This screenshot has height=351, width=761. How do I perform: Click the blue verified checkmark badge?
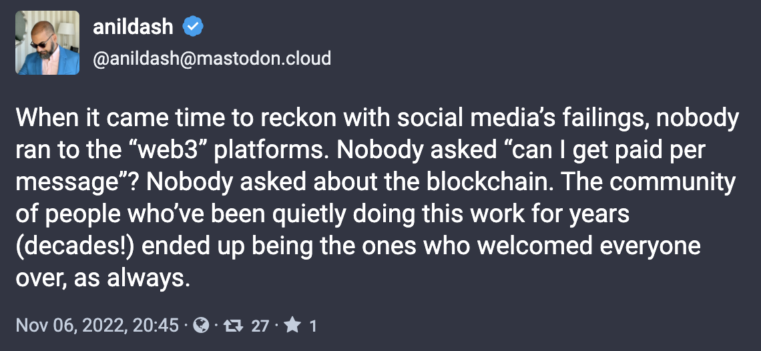194,27
